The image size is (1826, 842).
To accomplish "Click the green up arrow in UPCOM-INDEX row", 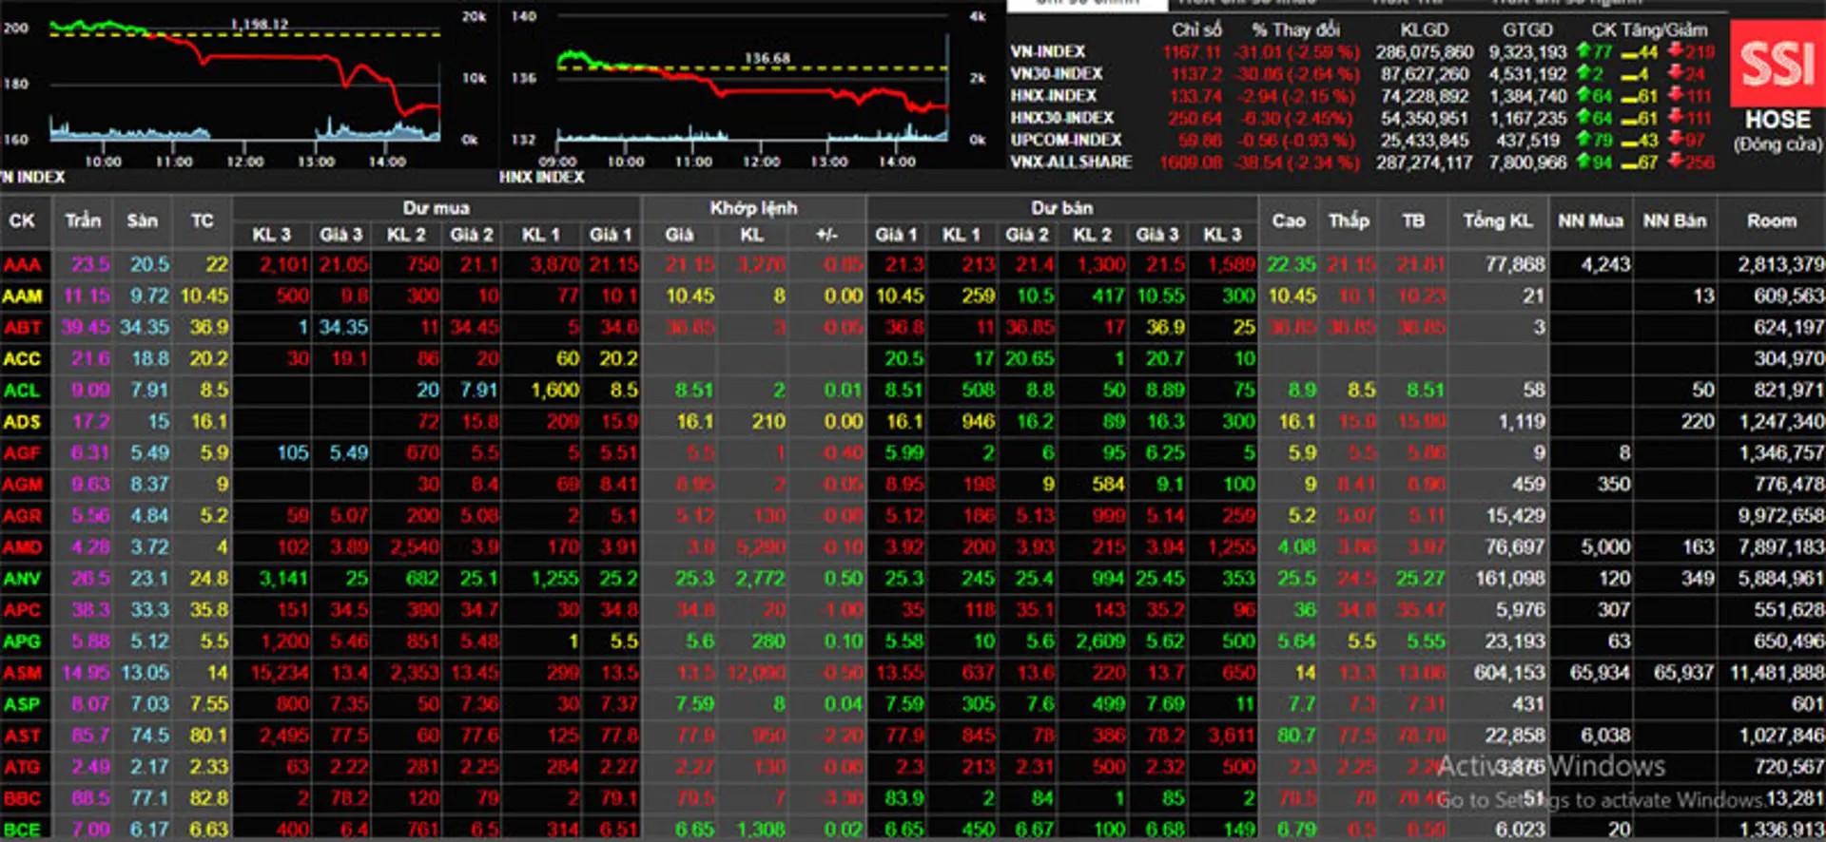I will point(1583,140).
